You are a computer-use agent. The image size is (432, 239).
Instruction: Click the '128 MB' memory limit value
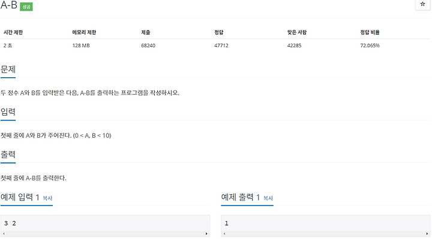click(81, 46)
